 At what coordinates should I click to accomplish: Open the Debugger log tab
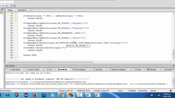coord(153,70)
